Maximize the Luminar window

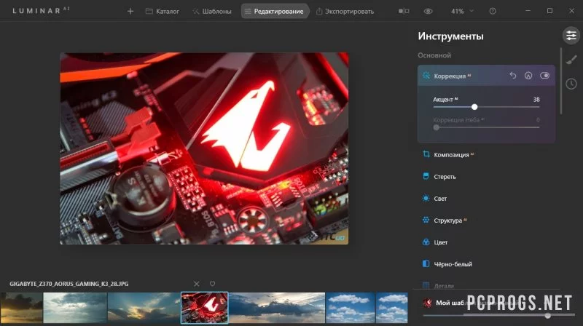[549, 11]
